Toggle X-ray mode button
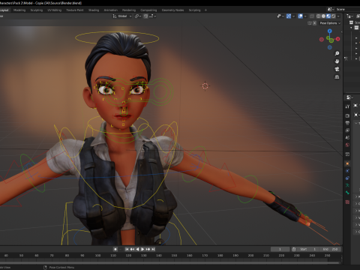Screen dimensions: 360x270 click(312, 16)
